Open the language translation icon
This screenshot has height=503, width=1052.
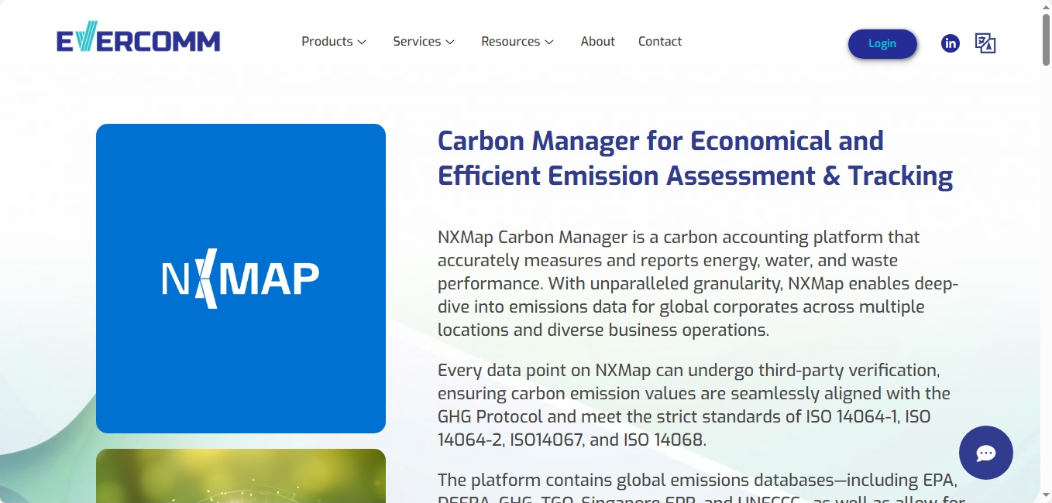tap(985, 43)
